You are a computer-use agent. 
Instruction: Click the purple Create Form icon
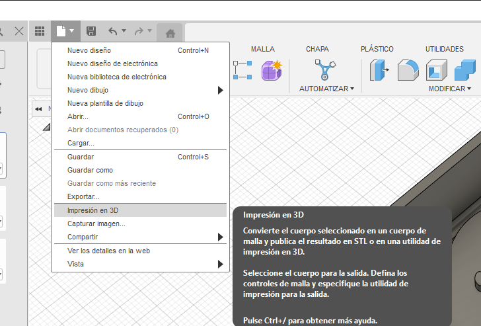point(272,70)
